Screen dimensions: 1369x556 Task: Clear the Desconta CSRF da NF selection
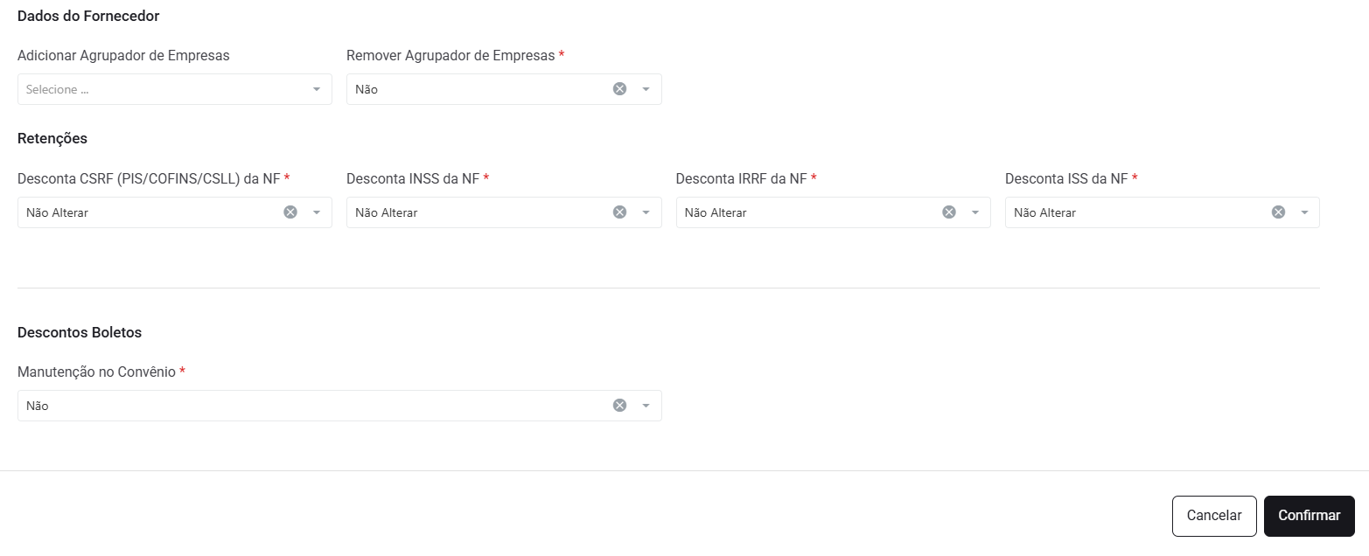(290, 212)
